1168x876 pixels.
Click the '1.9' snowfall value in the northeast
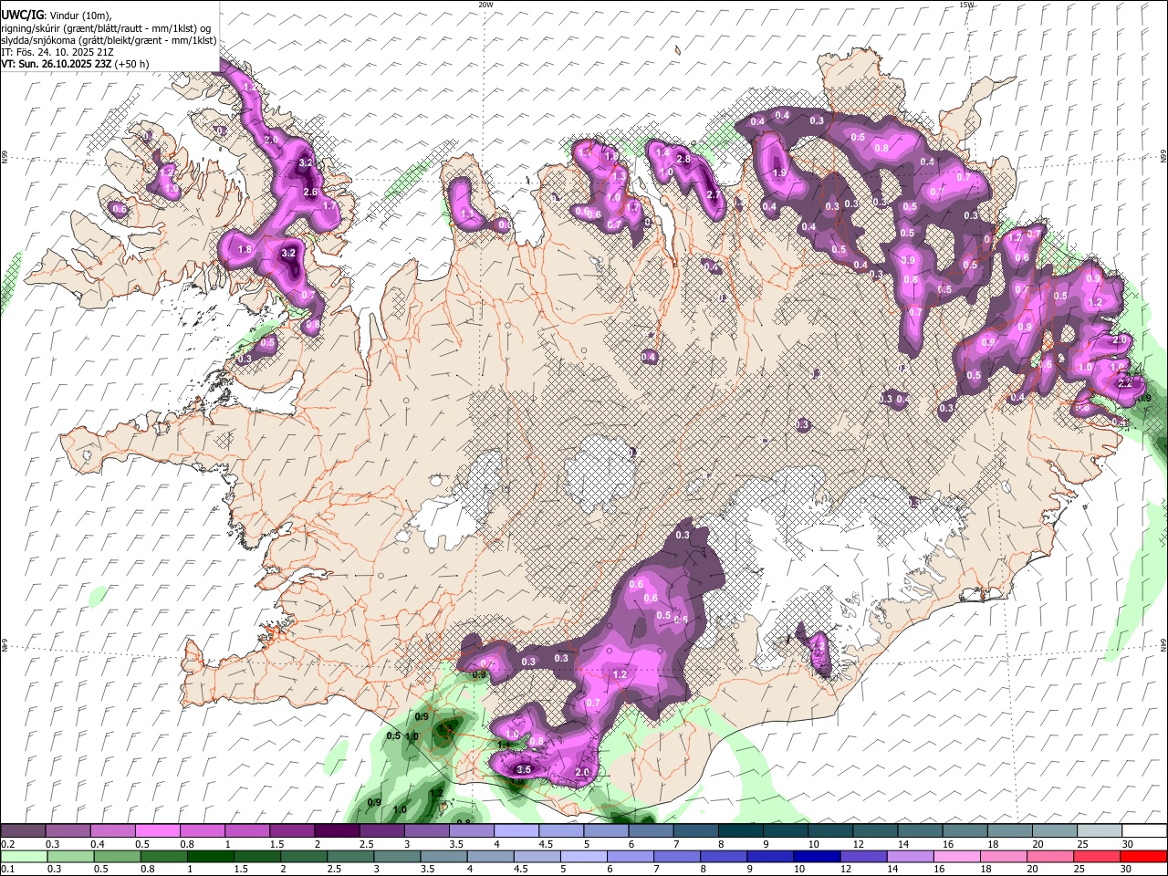pos(779,173)
